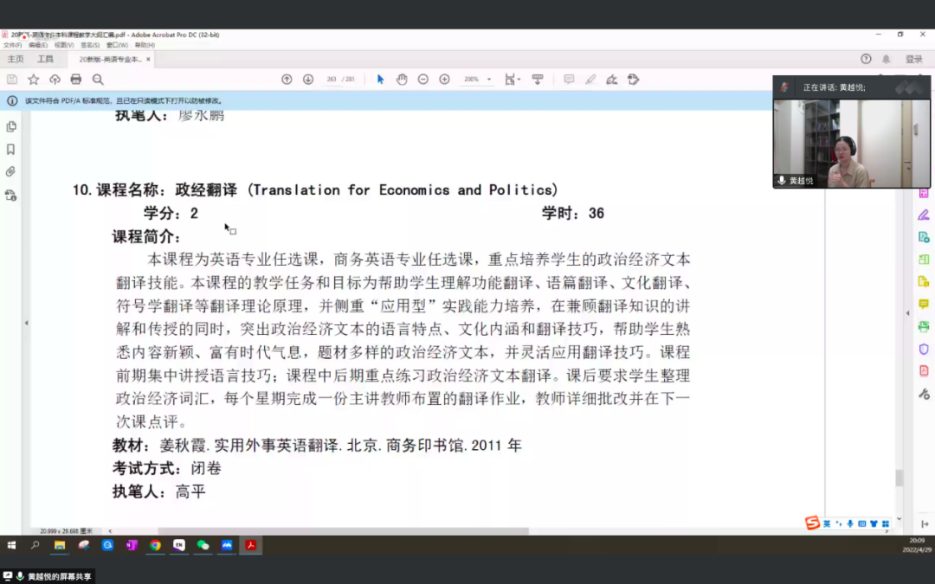Print the document using printer icon
The height and width of the screenshot is (584, 935).
point(76,80)
